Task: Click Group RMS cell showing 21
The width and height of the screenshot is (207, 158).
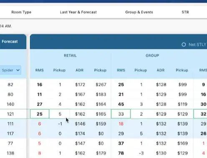Action: point(121,94)
